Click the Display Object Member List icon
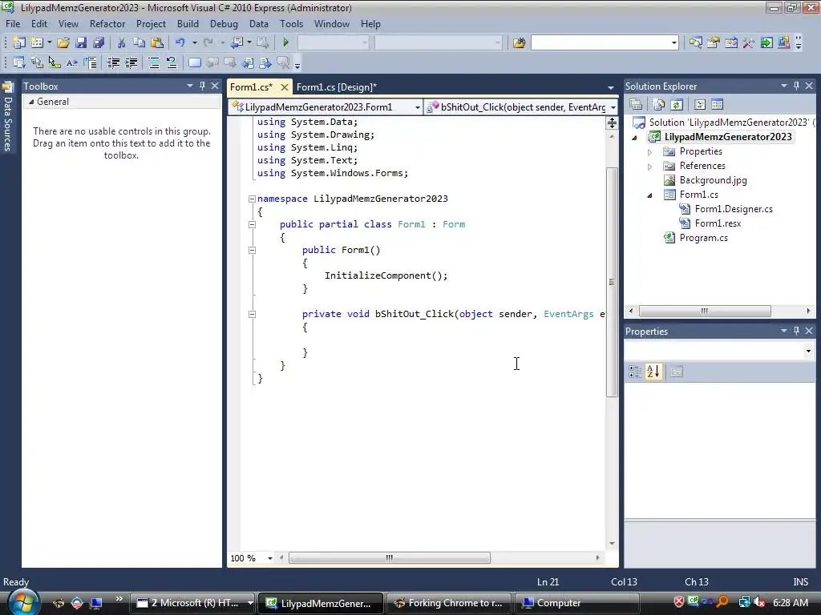 19,63
